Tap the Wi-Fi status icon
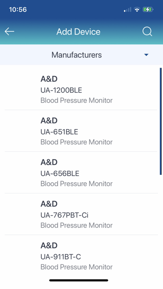The width and height of the screenshot is (163, 289). [x=137, y=10]
